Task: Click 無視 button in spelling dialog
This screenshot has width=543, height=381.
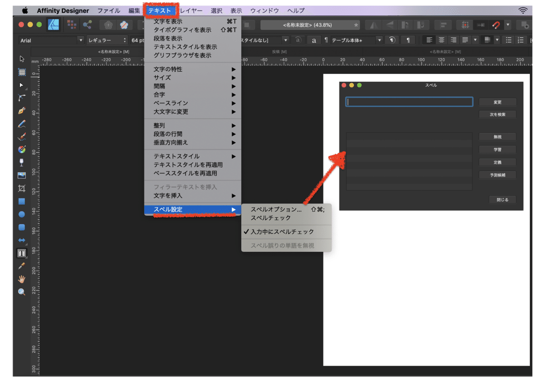Action: [497, 137]
